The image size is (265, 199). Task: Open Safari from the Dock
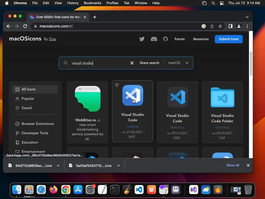point(41,189)
